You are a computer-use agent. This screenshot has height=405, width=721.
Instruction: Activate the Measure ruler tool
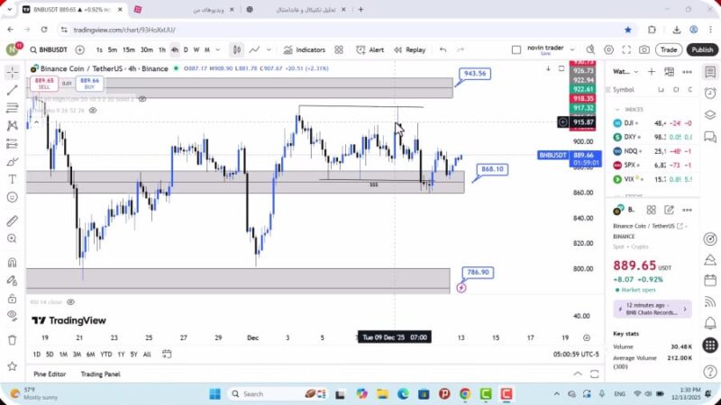12,220
